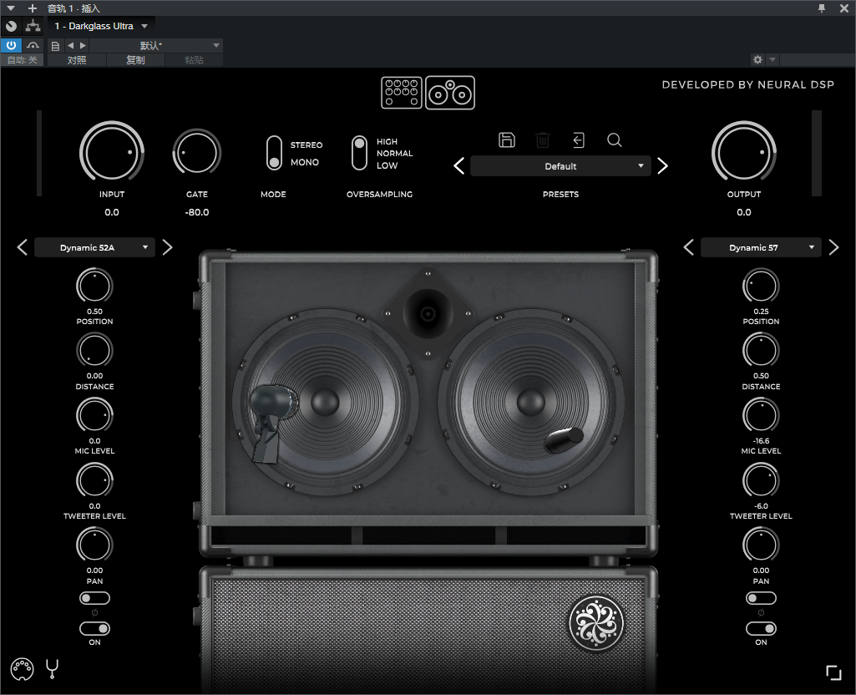Select previous microphone before Dynamic 57
Image resolution: width=856 pixels, height=695 pixels.
point(688,247)
